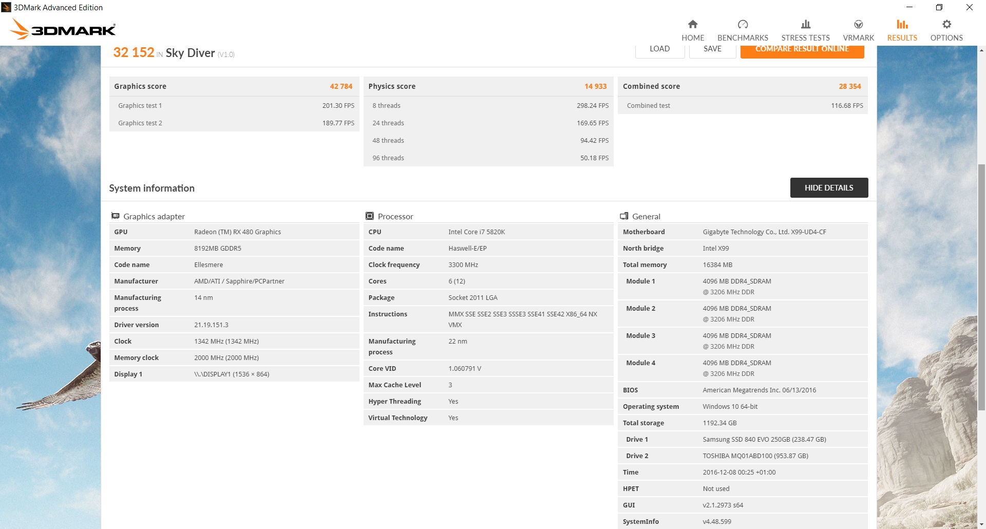Click North bridge value Intel X99
The image size is (986, 529).
pos(716,248)
